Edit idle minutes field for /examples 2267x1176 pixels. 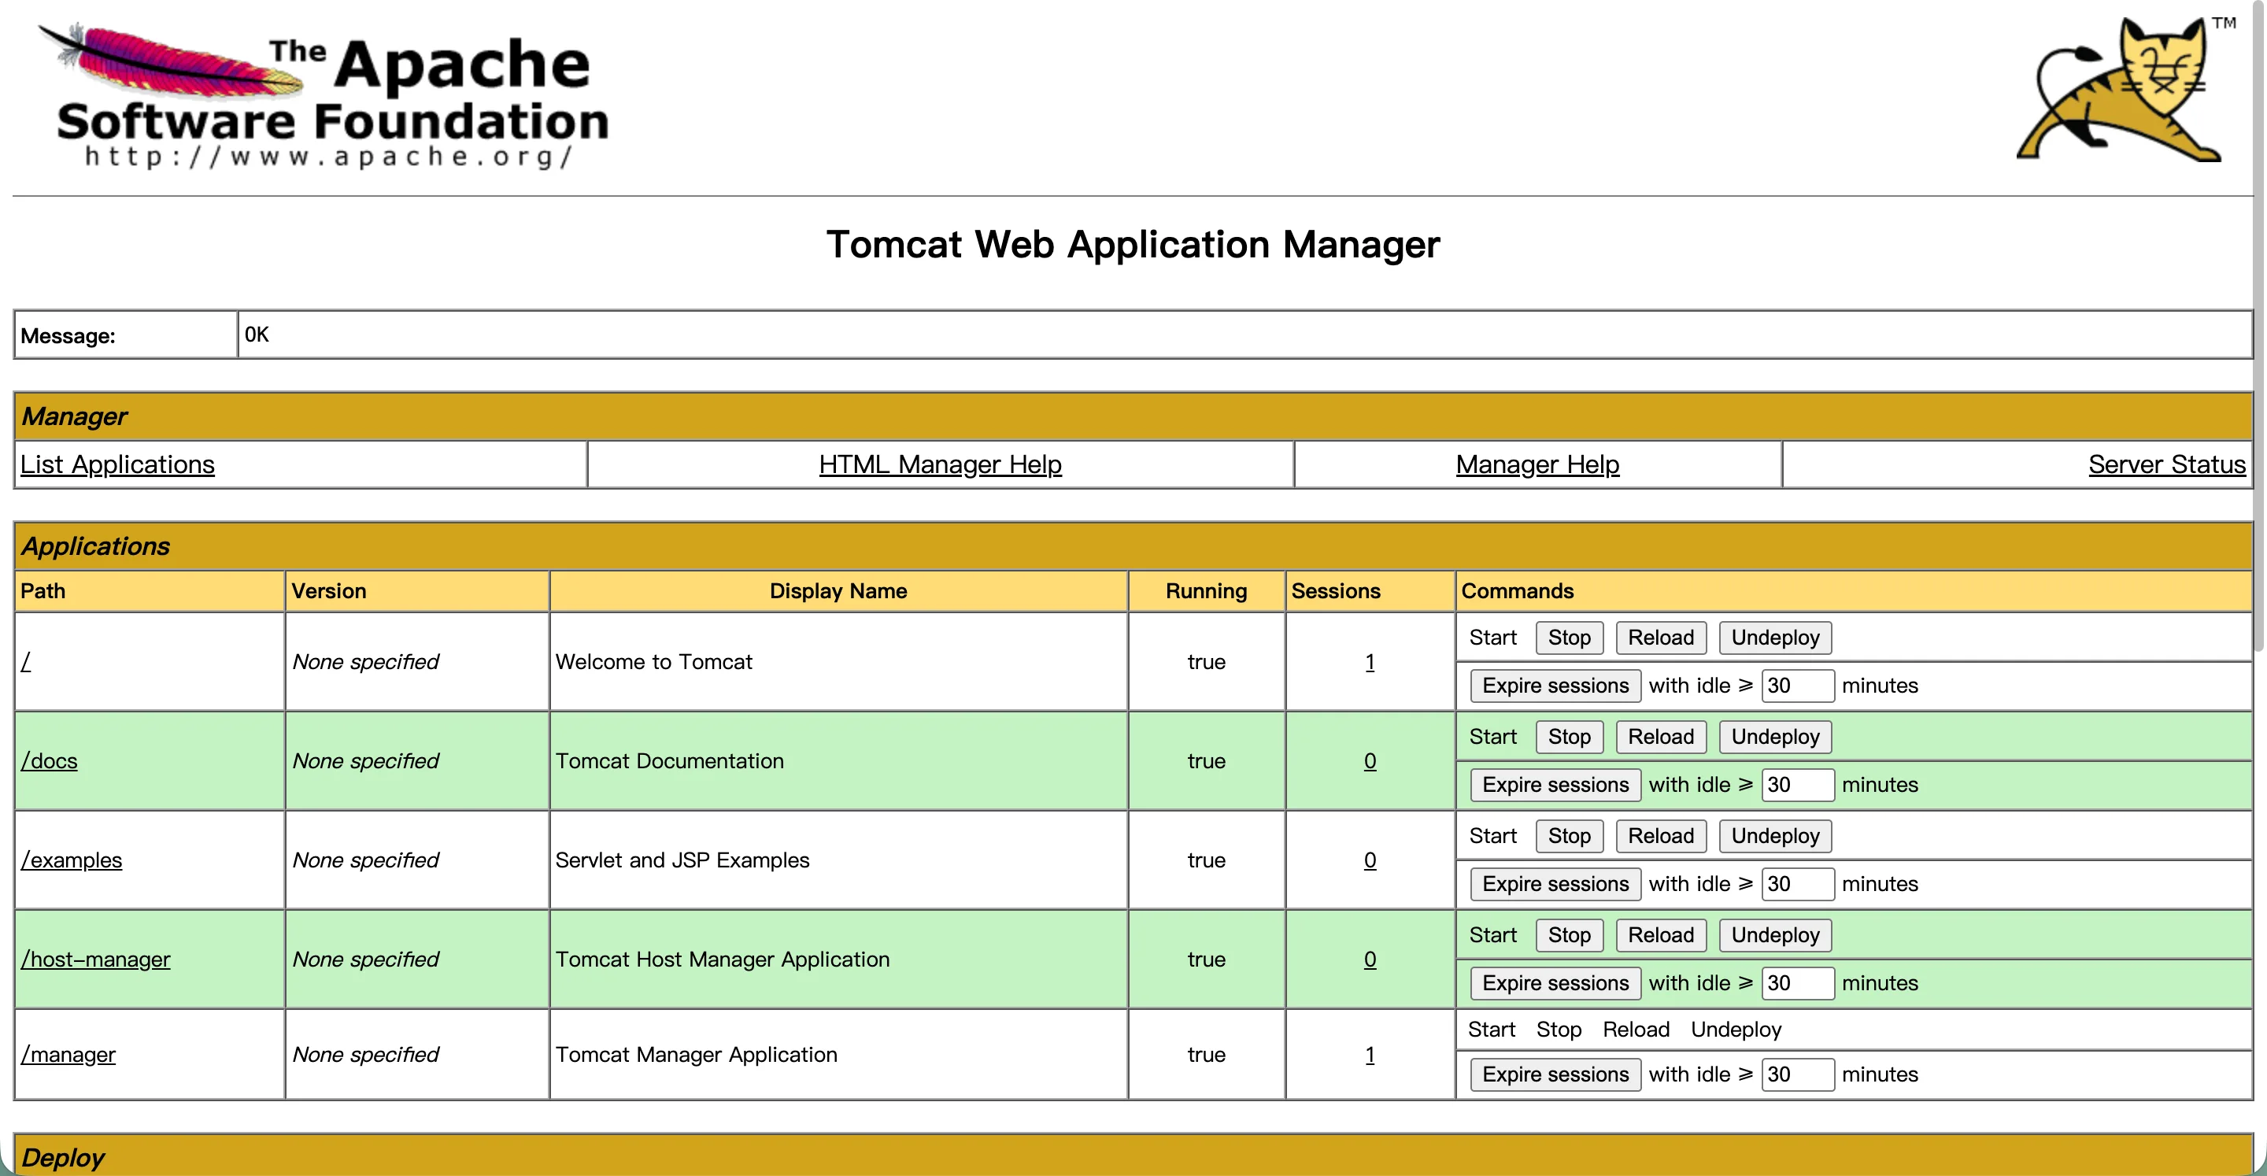[x=1798, y=884]
